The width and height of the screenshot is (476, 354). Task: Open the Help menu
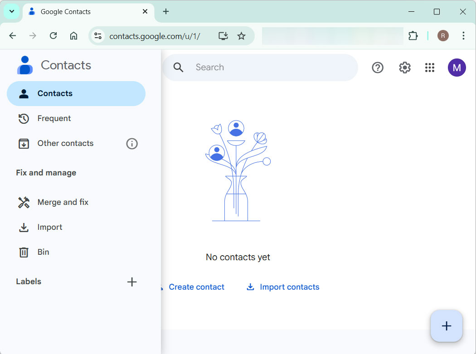[x=378, y=67]
